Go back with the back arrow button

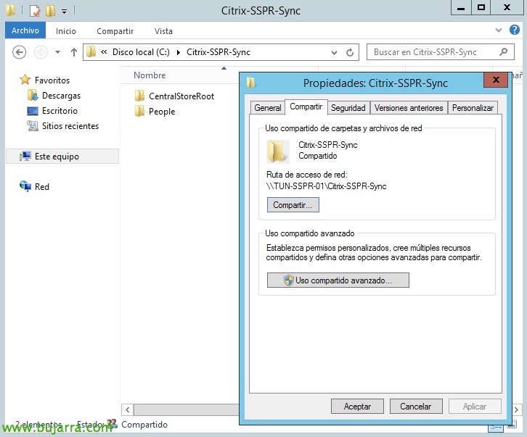[19, 52]
